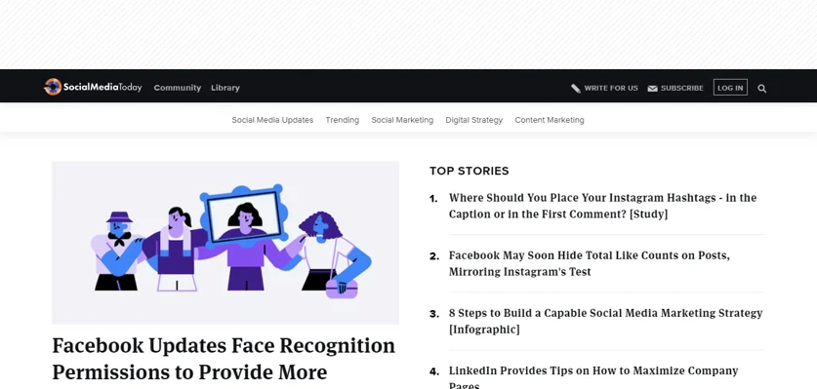Open LinkedIn Tips on Company Pages story

pos(593,377)
